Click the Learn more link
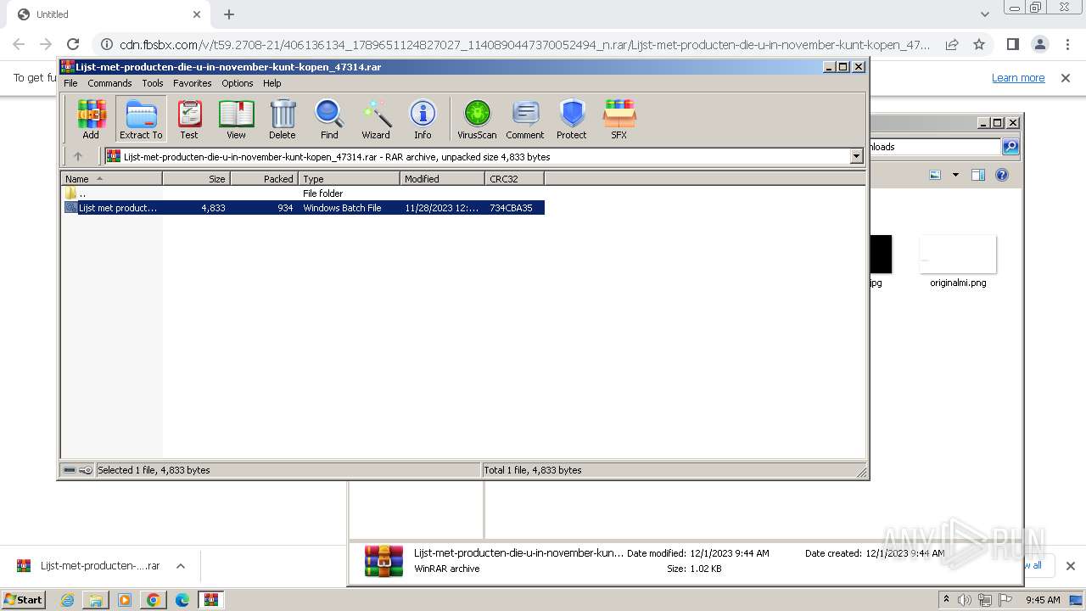 [1018, 78]
